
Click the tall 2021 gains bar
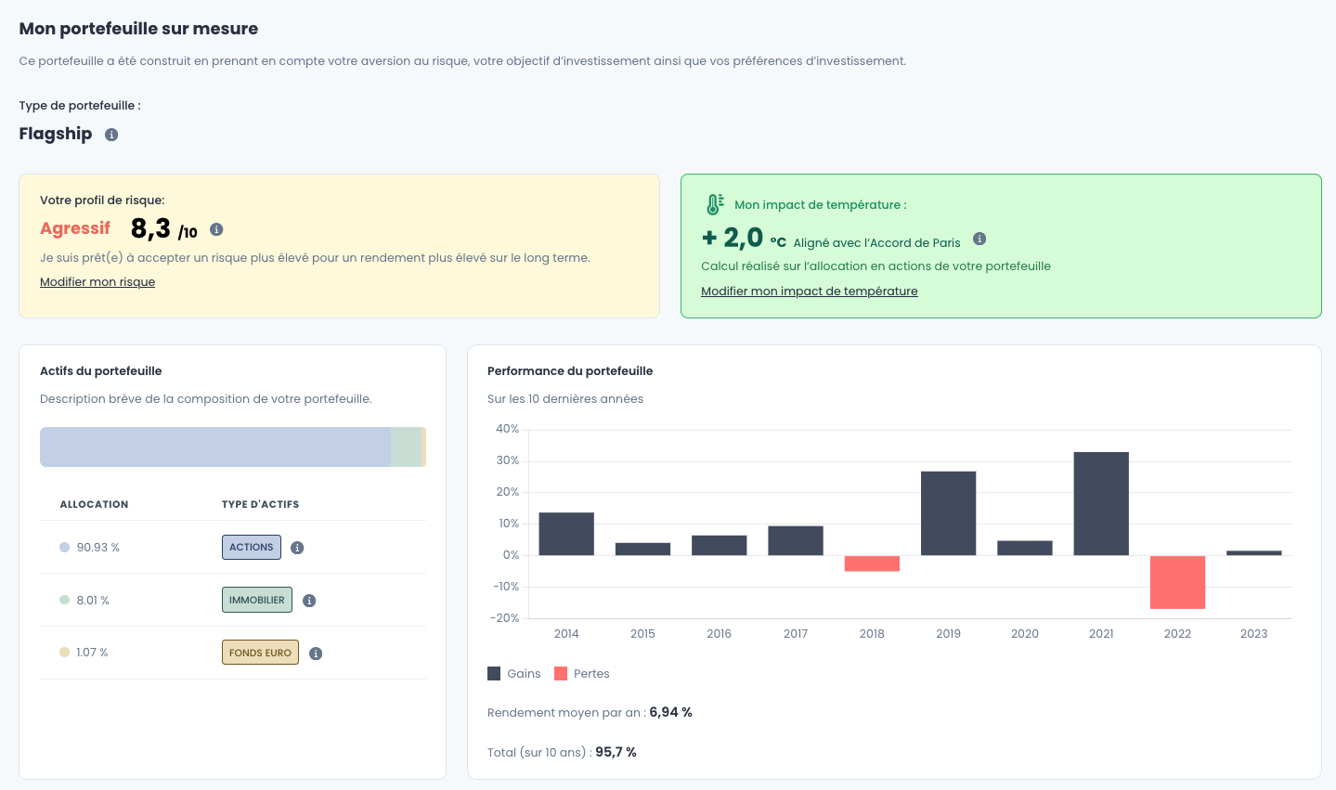click(1100, 501)
